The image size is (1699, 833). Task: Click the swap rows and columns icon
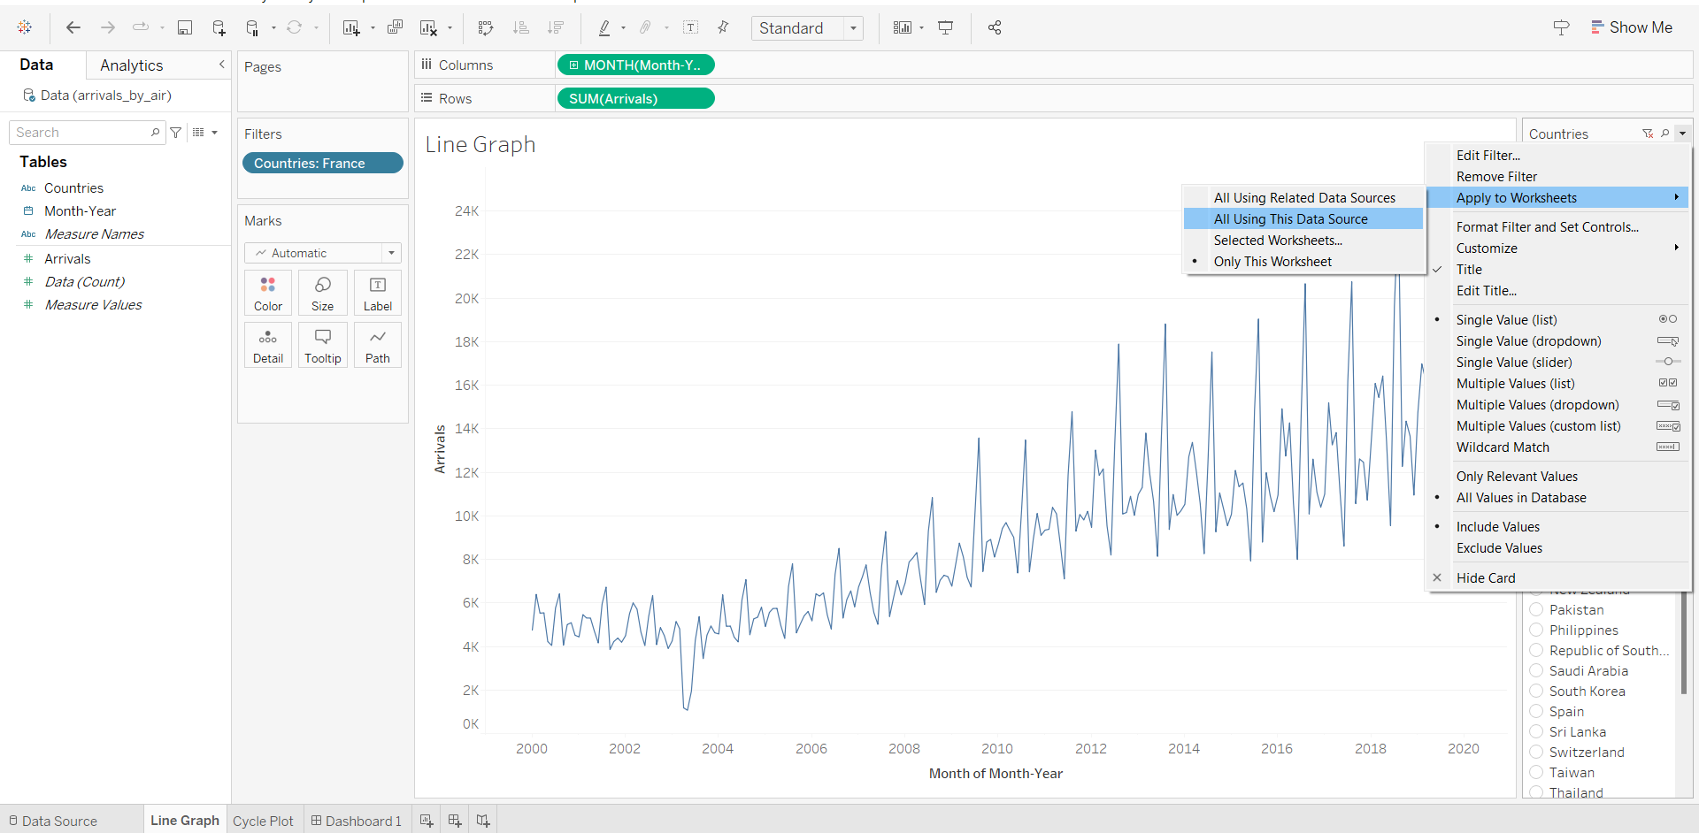486,28
